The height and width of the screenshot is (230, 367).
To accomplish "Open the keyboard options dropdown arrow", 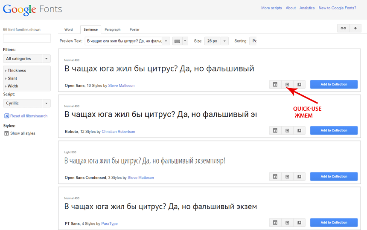I will 185,41.
